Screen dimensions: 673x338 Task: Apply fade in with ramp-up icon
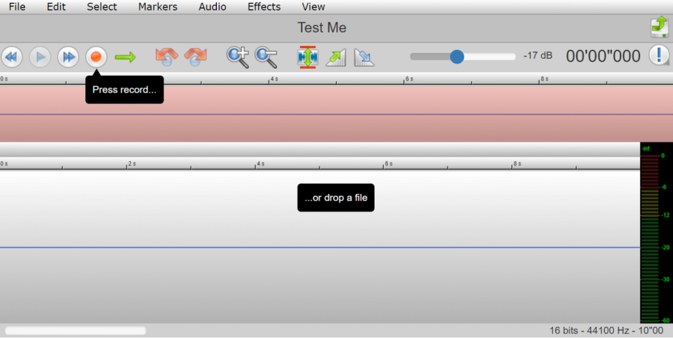[x=336, y=58]
